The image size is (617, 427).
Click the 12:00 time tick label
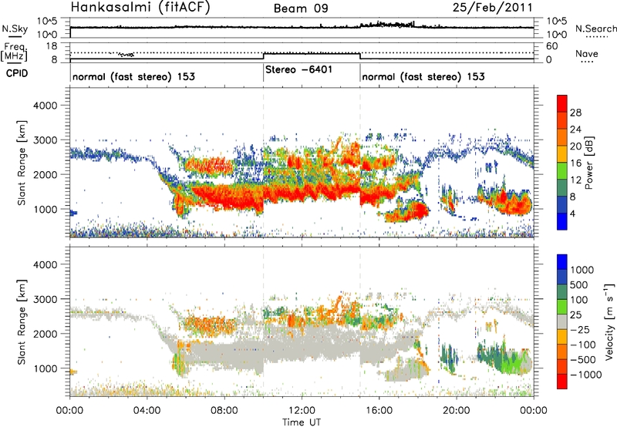point(302,411)
